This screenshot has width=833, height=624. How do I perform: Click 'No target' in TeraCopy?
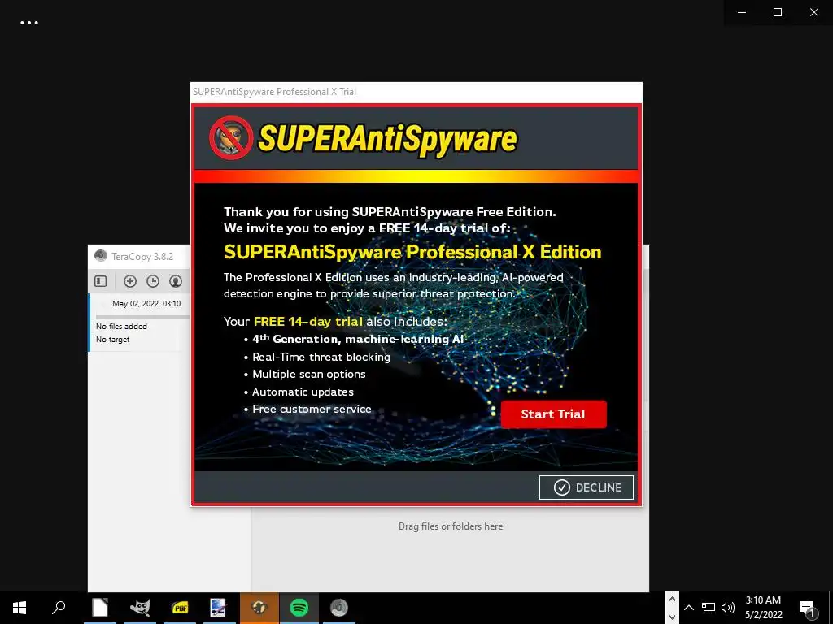(112, 340)
